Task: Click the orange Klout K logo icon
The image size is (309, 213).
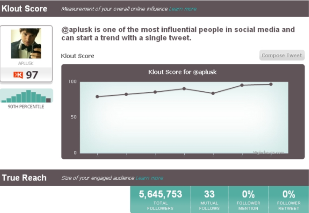Action: [x=18, y=75]
